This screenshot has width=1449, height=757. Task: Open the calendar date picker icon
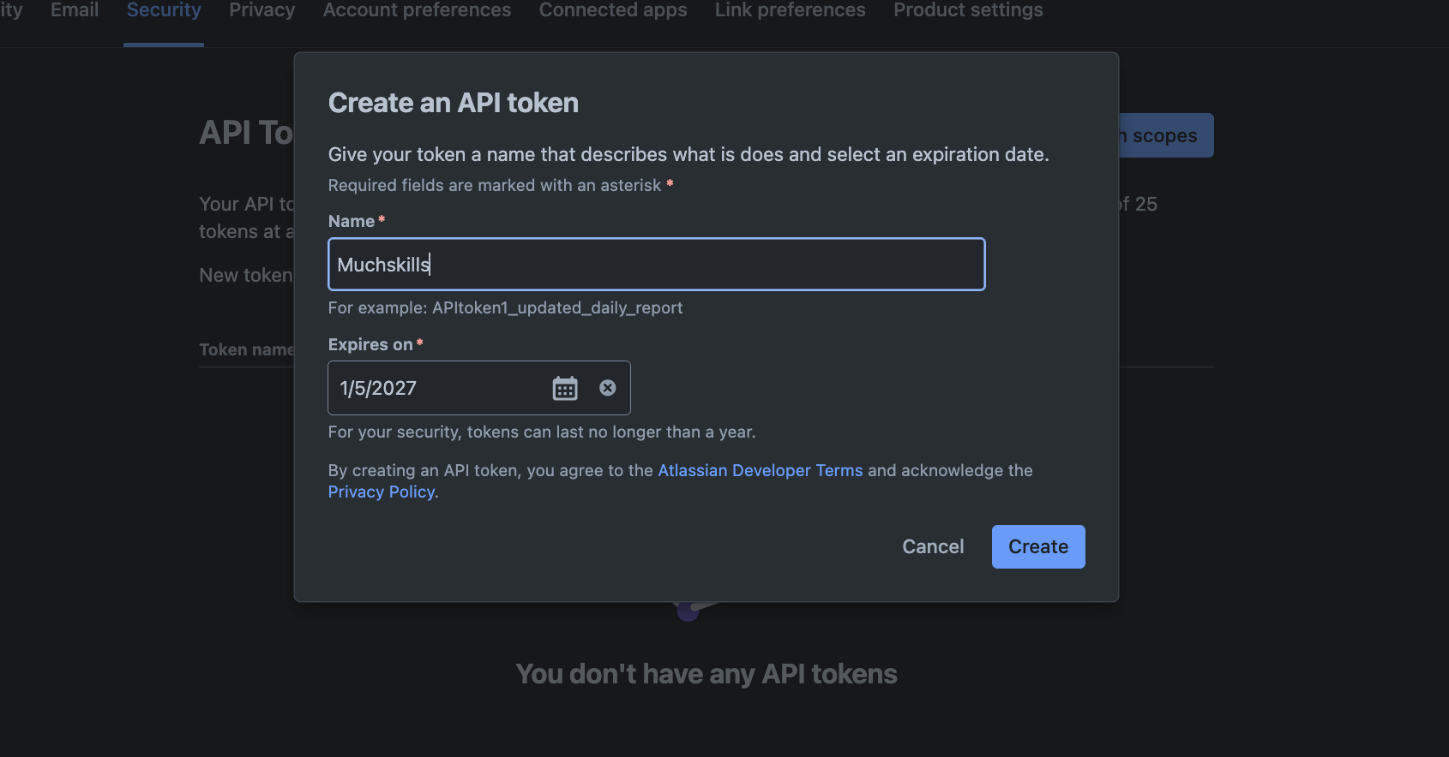click(565, 389)
